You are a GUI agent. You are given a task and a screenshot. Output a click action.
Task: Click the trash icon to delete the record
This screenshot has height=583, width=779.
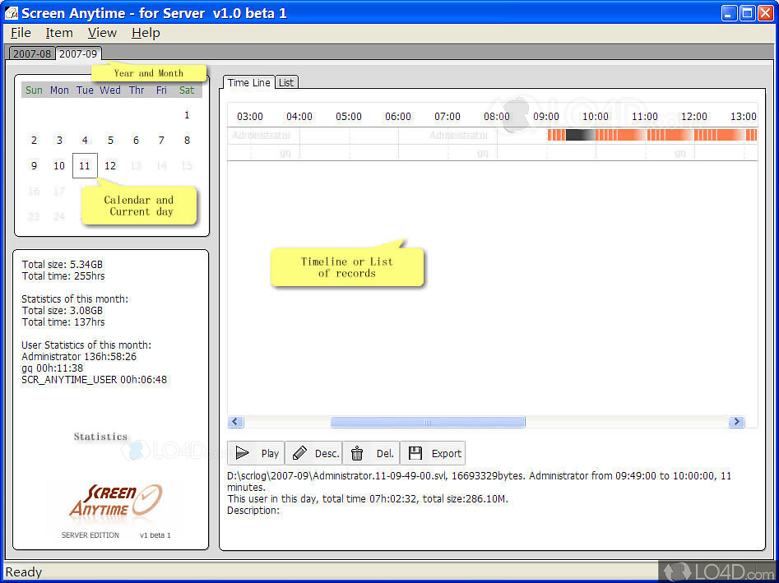(358, 453)
